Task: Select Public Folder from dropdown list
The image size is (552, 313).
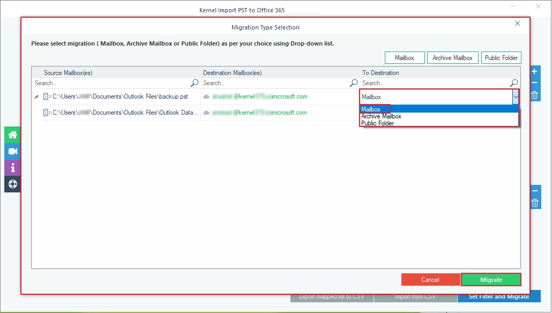Action: click(x=377, y=123)
